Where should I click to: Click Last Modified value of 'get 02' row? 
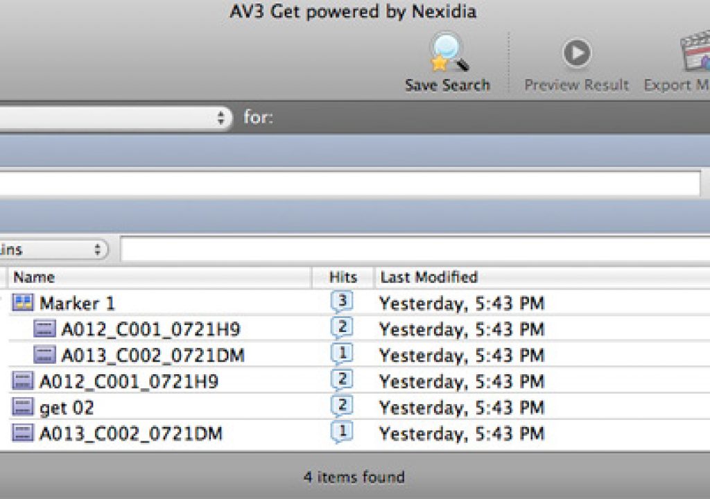(x=461, y=408)
